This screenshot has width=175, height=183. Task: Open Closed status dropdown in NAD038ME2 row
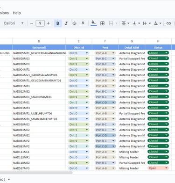click(158, 124)
